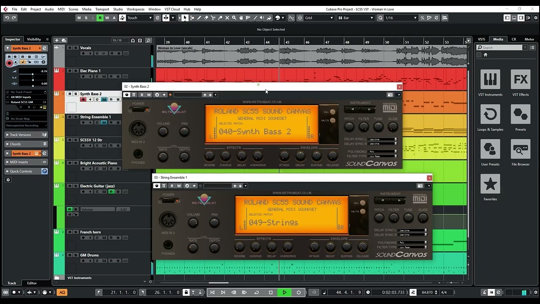Toggle the global Solo S button
This screenshot has height=304, width=540.
click(x=86, y=18)
